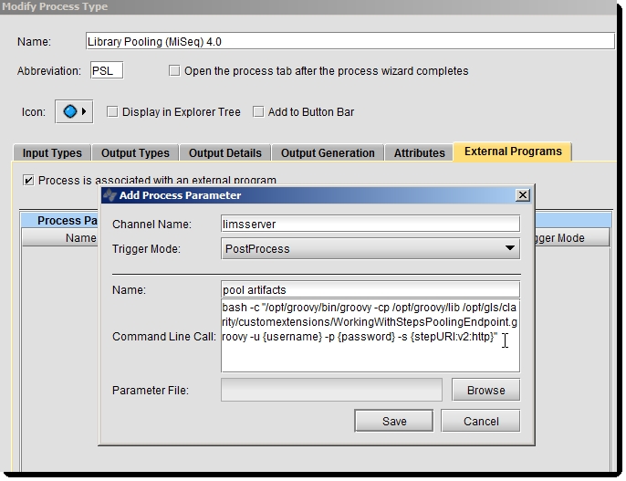This screenshot has width=626, height=481.
Task: Click the Save button
Action: click(x=394, y=421)
